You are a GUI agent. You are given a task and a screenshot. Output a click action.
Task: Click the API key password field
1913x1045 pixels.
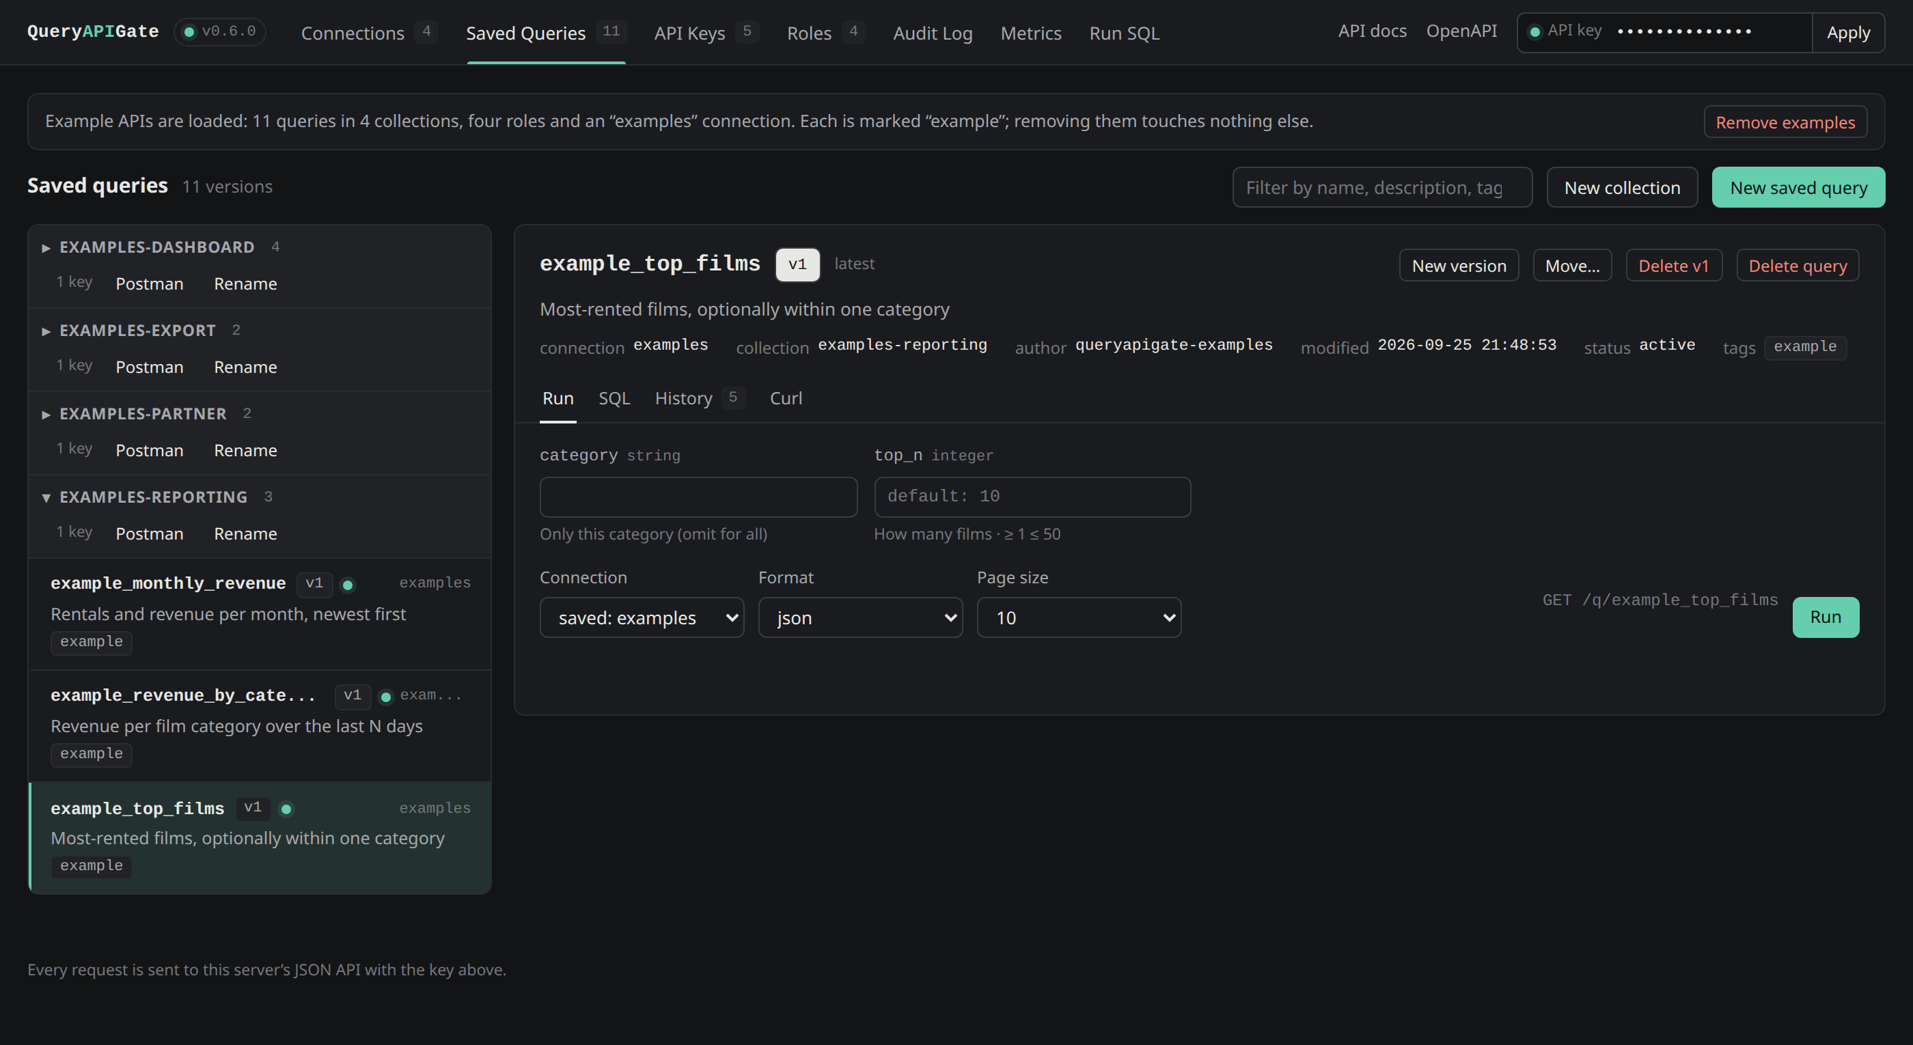coord(1711,31)
